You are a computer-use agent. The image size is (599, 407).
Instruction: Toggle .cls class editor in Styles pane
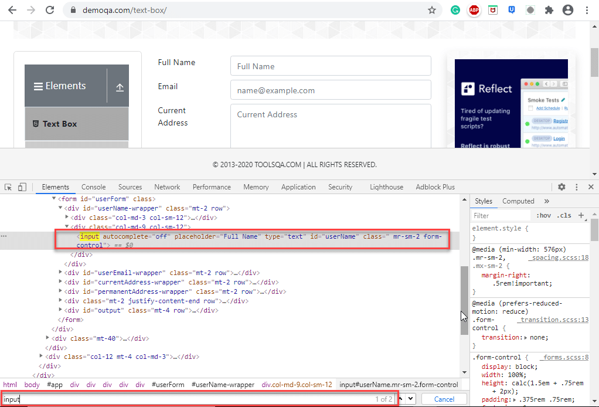pos(564,215)
